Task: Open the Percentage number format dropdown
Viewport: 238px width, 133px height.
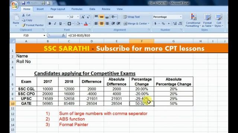Action: [x=181, y=17]
